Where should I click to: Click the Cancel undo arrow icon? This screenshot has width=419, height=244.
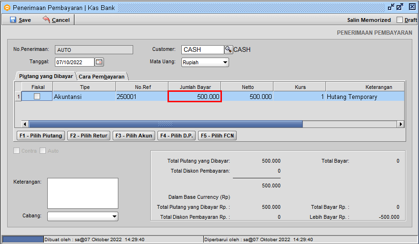[46, 20]
